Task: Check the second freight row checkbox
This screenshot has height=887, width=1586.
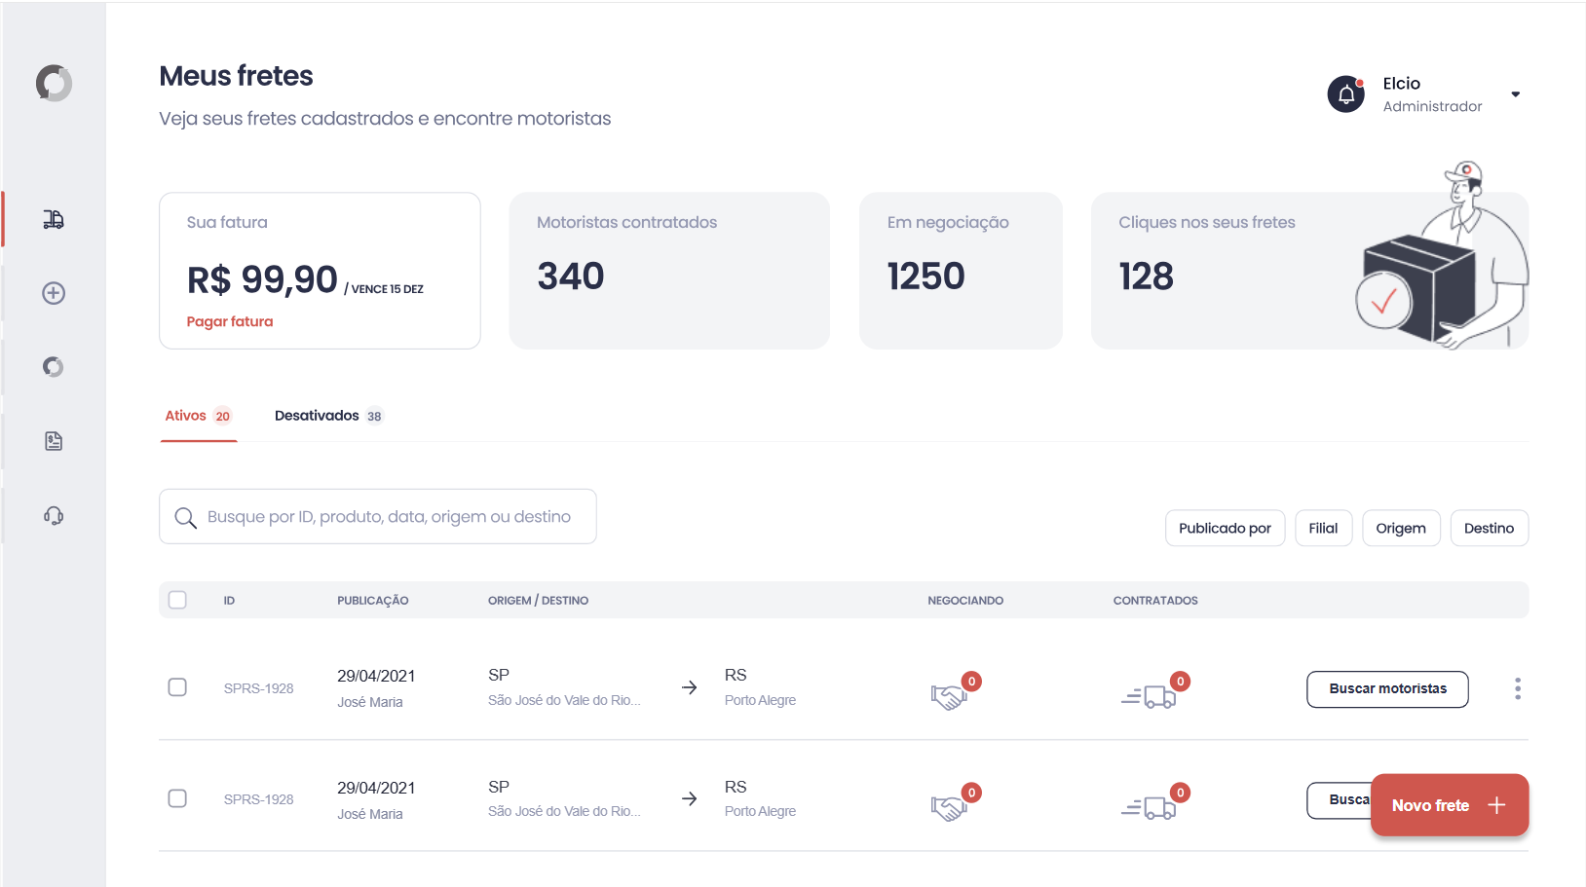Action: click(177, 798)
